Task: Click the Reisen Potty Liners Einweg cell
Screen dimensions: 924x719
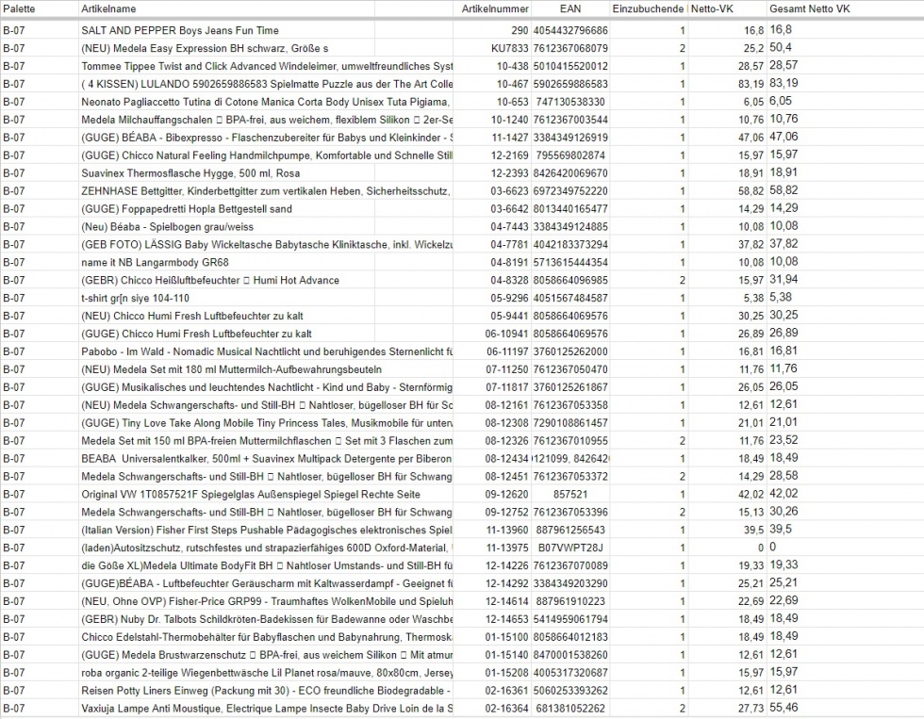Action: [267, 690]
